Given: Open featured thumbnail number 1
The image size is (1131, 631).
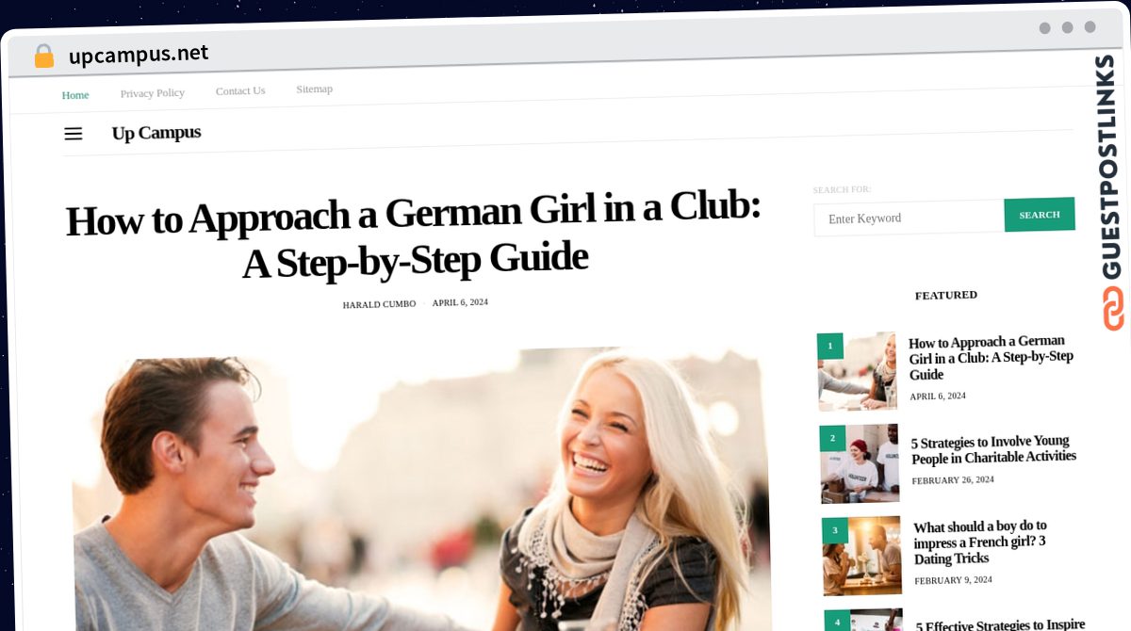Looking at the screenshot, I should pyautogui.click(x=858, y=371).
